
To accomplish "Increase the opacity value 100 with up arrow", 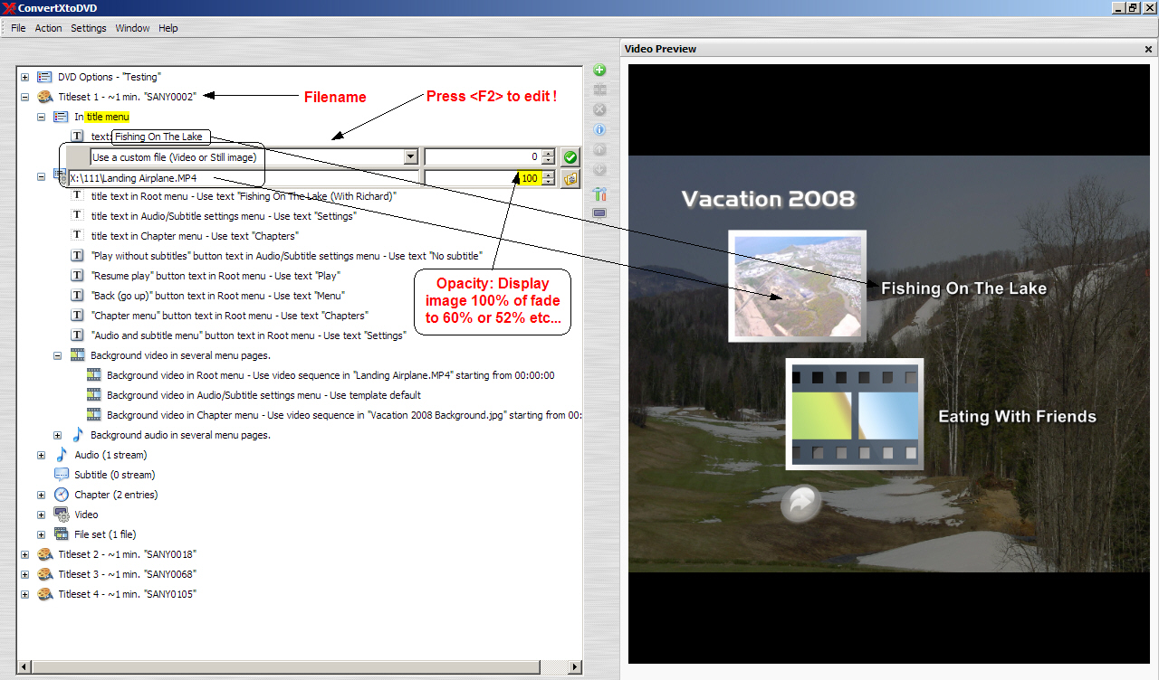I will click(x=548, y=175).
